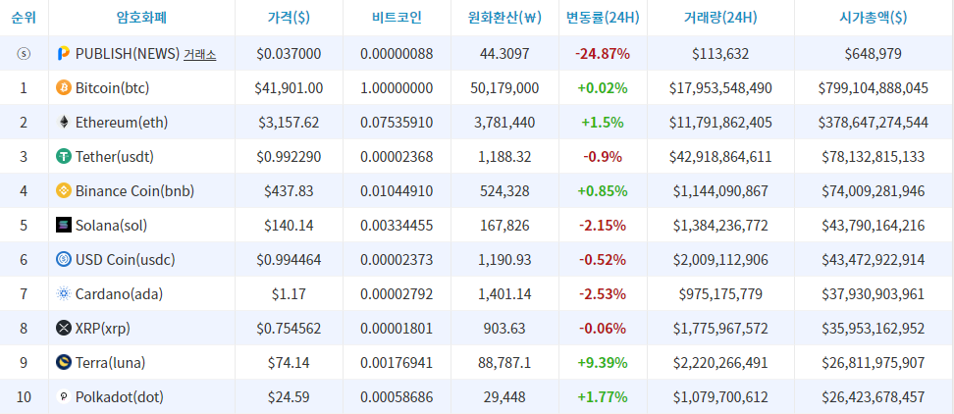Select Polkadot market cap $26,423,678,457
Viewport: 954px width, 414px height.
[874, 397]
